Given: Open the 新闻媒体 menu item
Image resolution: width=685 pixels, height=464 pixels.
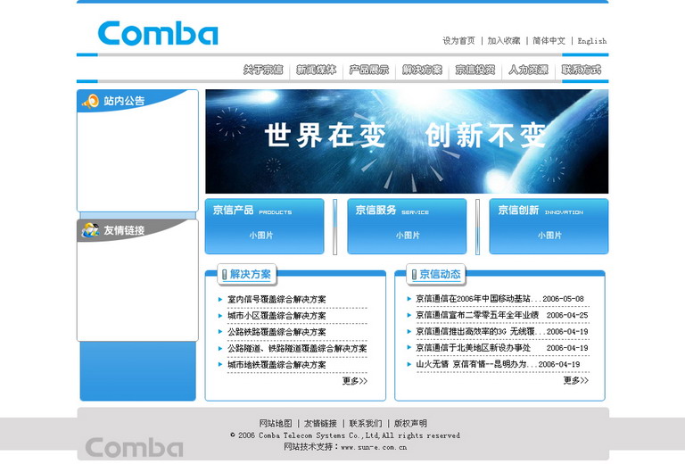Looking at the screenshot, I should pyautogui.click(x=317, y=70).
